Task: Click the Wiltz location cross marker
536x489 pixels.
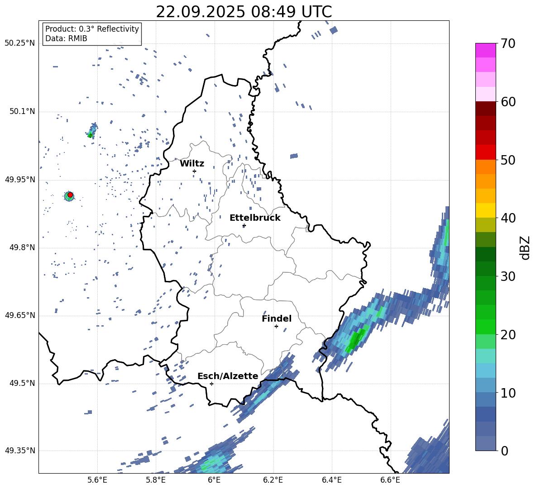Action: click(x=195, y=171)
